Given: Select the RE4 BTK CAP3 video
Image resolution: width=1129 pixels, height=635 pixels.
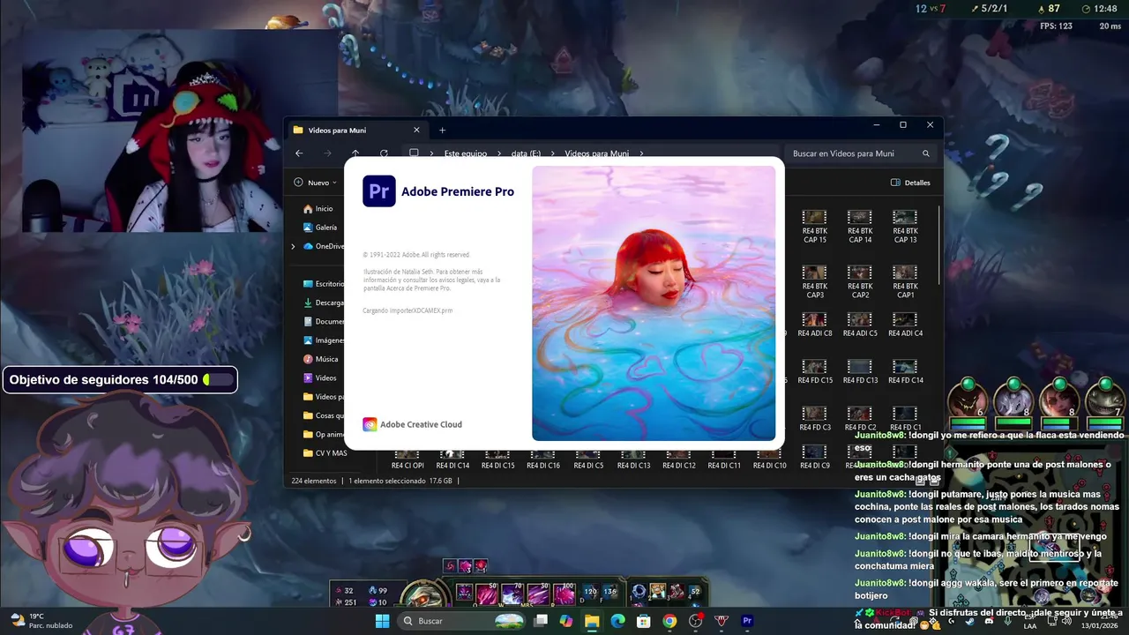Looking at the screenshot, I should [814, 281].
